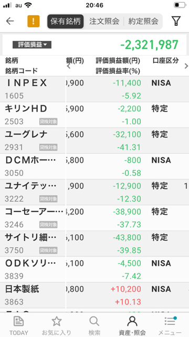Expand the 評価損益 dropdown
189x337 pixels.
pyautogui.click(x=32, y=45)
